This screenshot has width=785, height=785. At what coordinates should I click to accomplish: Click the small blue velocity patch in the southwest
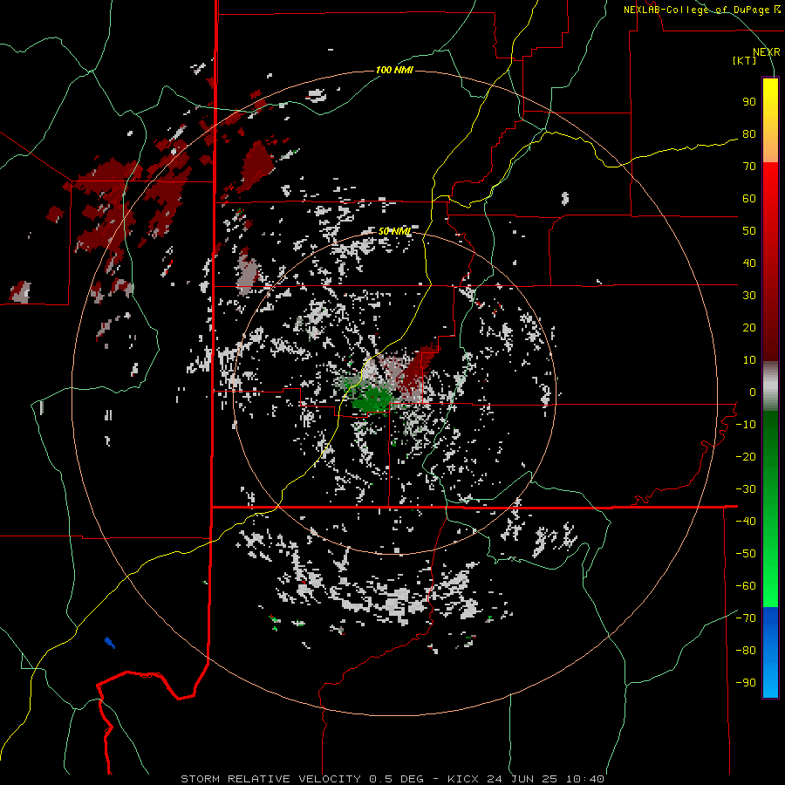[x=110, y=642]
